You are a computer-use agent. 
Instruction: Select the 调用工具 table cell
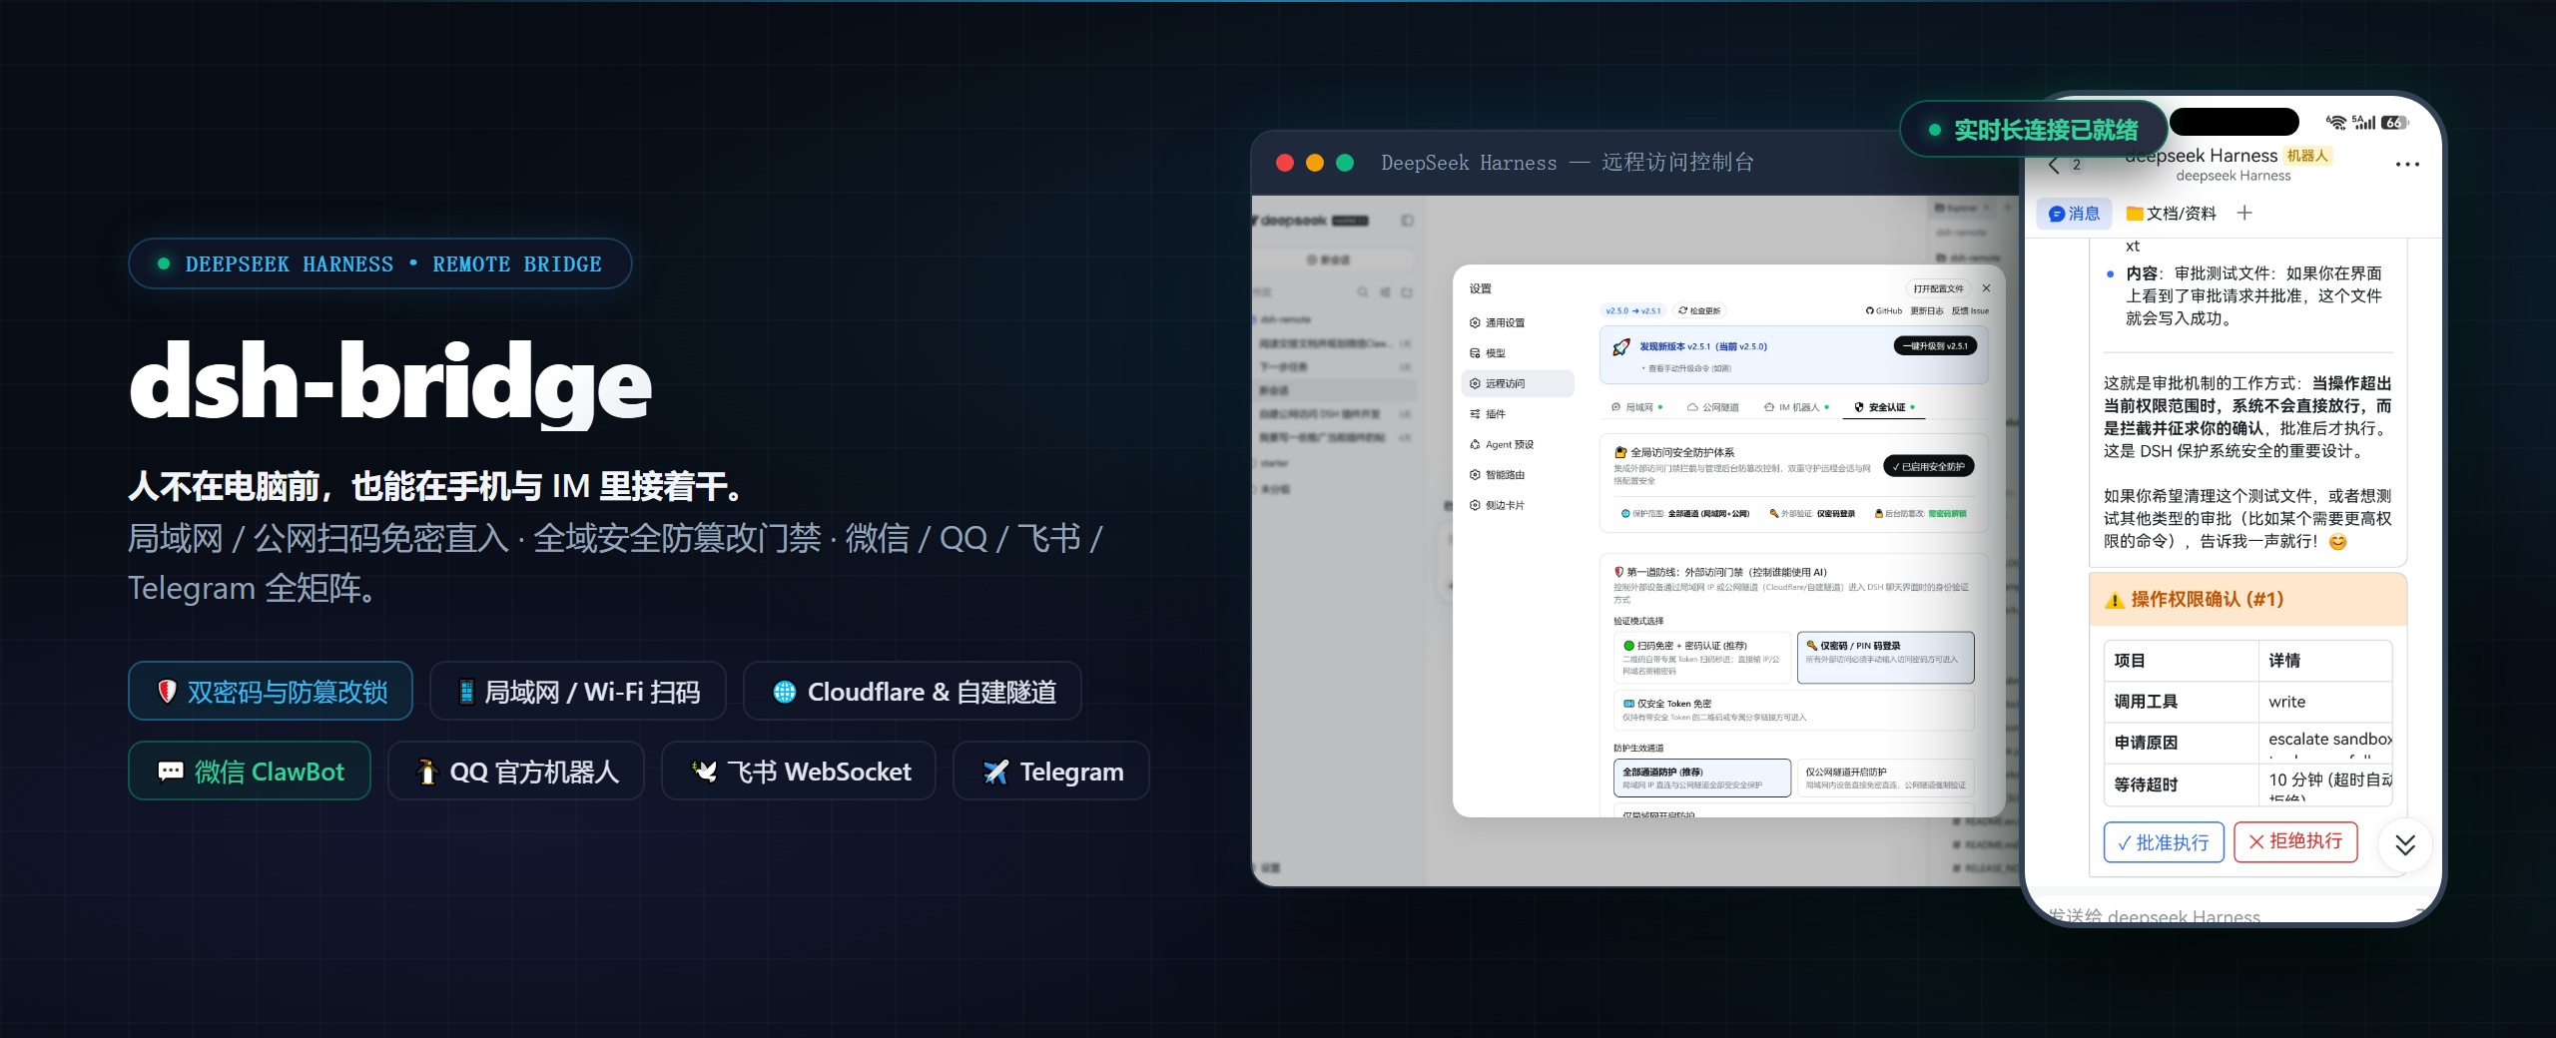2181,702
